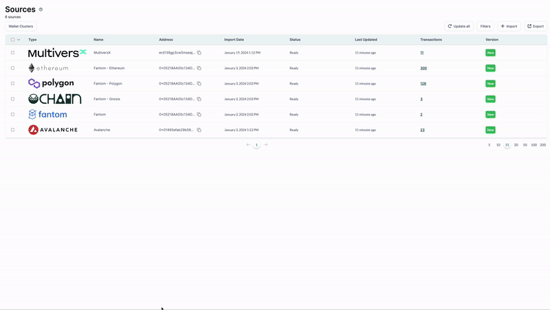Click the Import button

(x=509, y=26)
